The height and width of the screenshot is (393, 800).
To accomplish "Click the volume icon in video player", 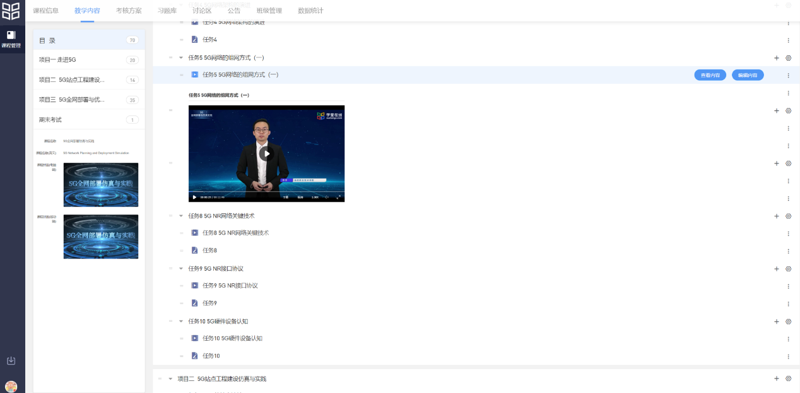I will [x=326, y=197].
